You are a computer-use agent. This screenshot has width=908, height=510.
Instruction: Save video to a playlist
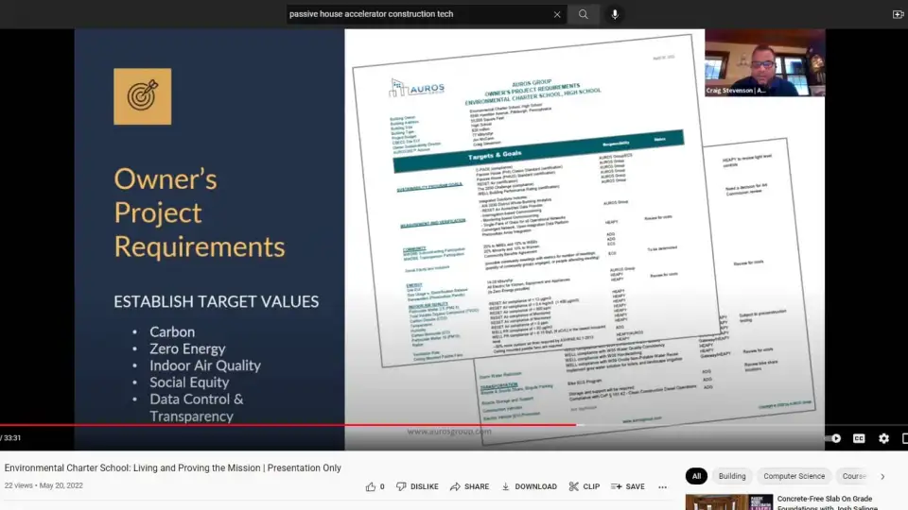tap(628, 486)
